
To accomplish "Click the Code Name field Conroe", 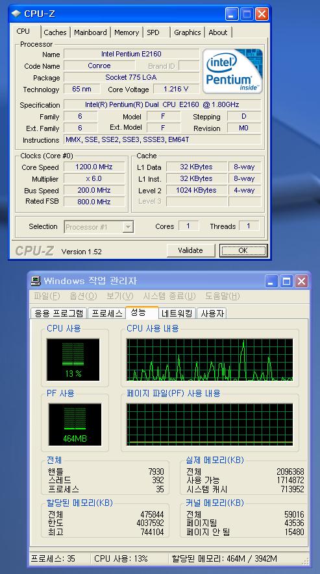I will tap(99, 66).
